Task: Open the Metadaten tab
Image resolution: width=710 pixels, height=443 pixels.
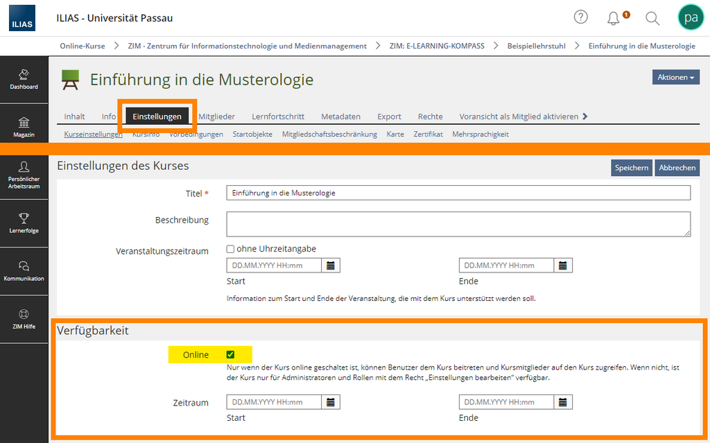Action: (341, 116)
